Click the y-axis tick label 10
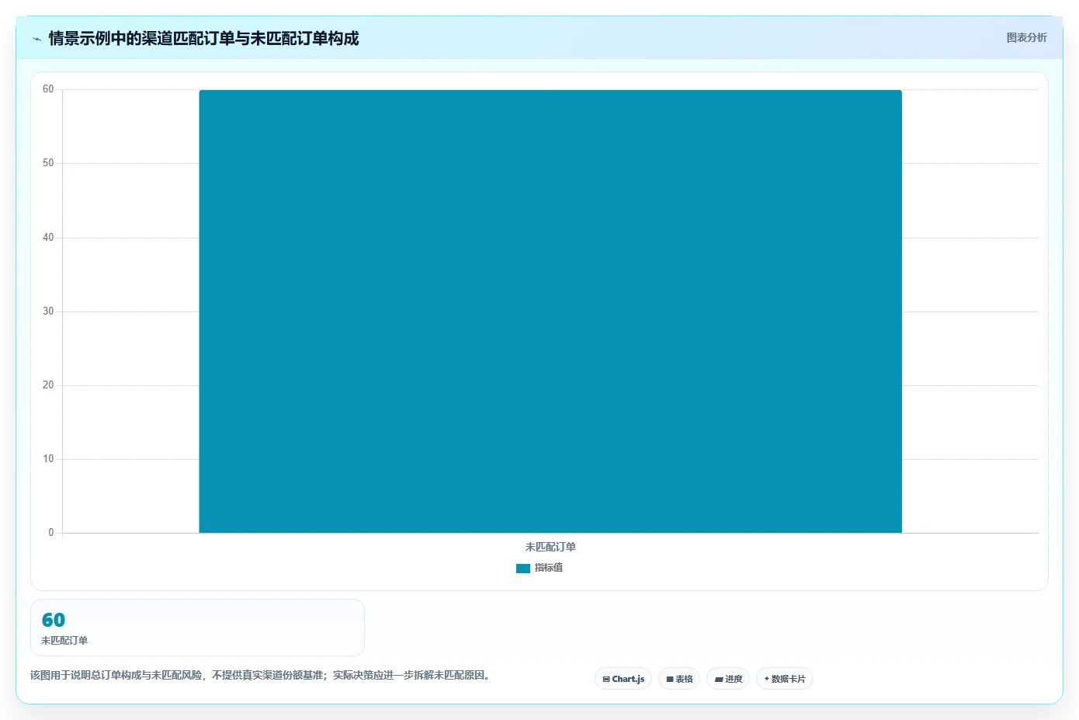Image resolution: width=1079 pixels, height=720 pixels. 48,459
